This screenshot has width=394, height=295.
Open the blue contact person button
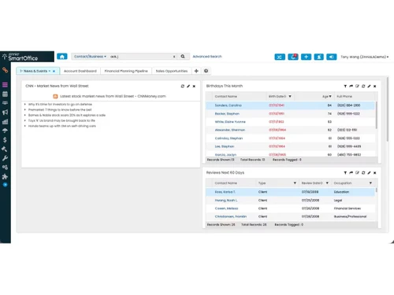tap(319, 57)
